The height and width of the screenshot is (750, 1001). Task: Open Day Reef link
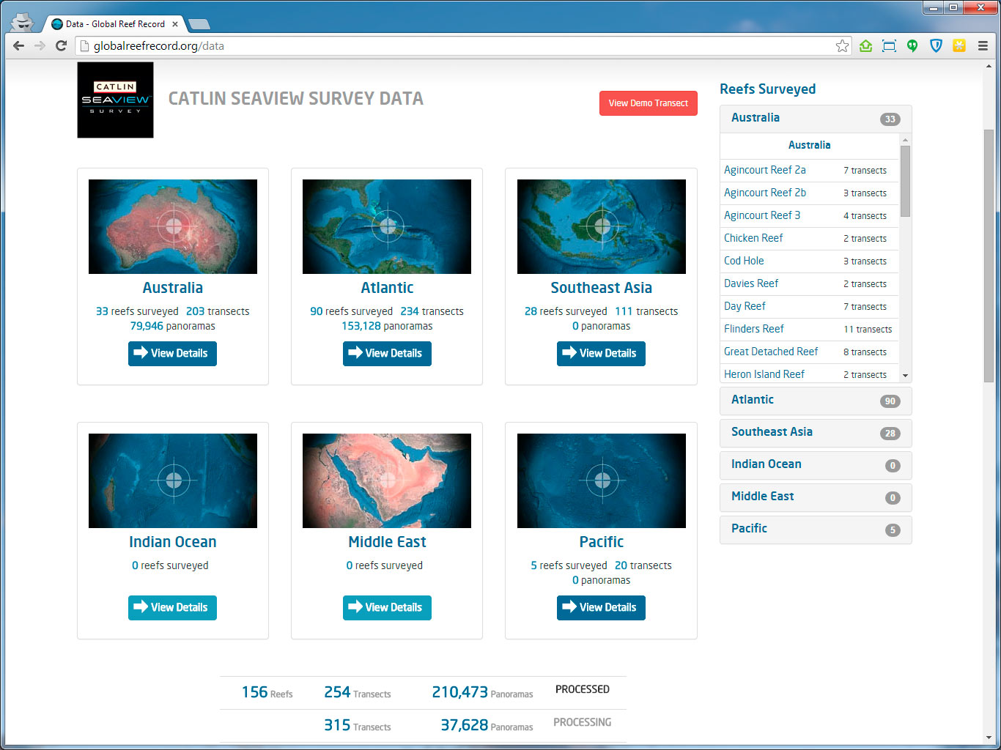[745, 306]
